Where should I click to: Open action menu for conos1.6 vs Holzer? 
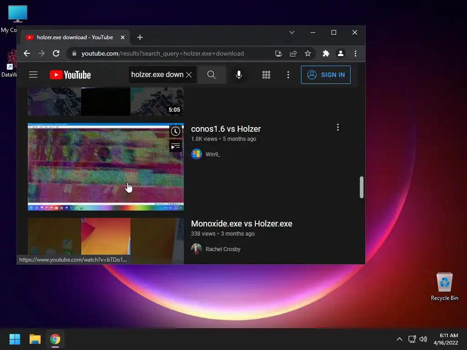click(338, 128)
